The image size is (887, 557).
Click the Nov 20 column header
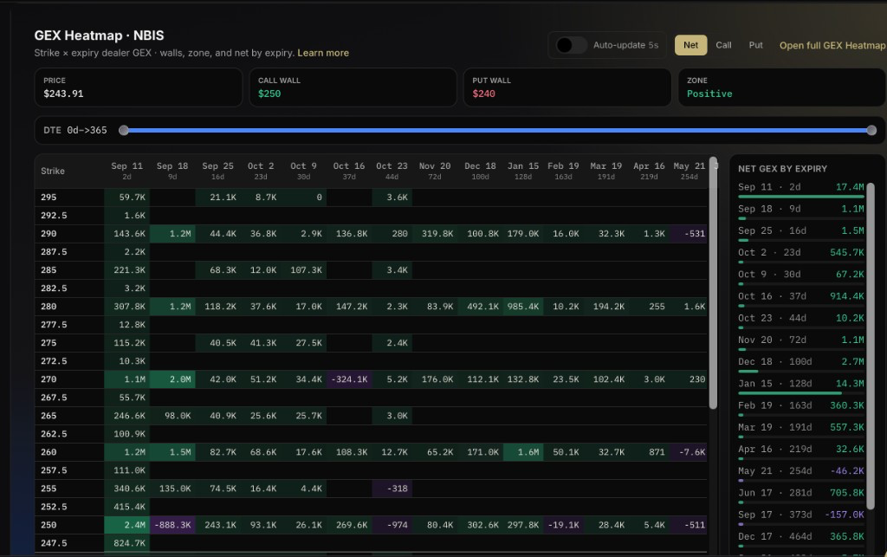(435, 171)
